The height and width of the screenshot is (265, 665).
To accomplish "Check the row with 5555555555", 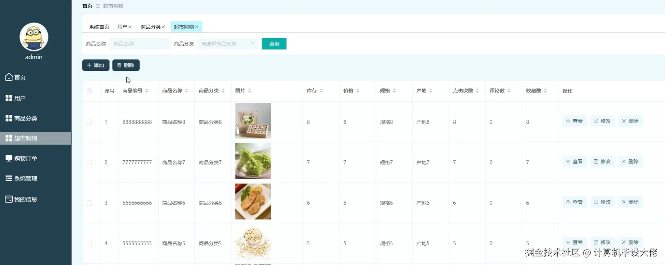I will [89, 243].
